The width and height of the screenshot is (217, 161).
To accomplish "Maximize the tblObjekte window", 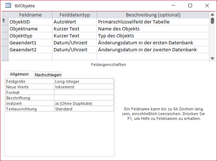I will (x=190, y=6).
